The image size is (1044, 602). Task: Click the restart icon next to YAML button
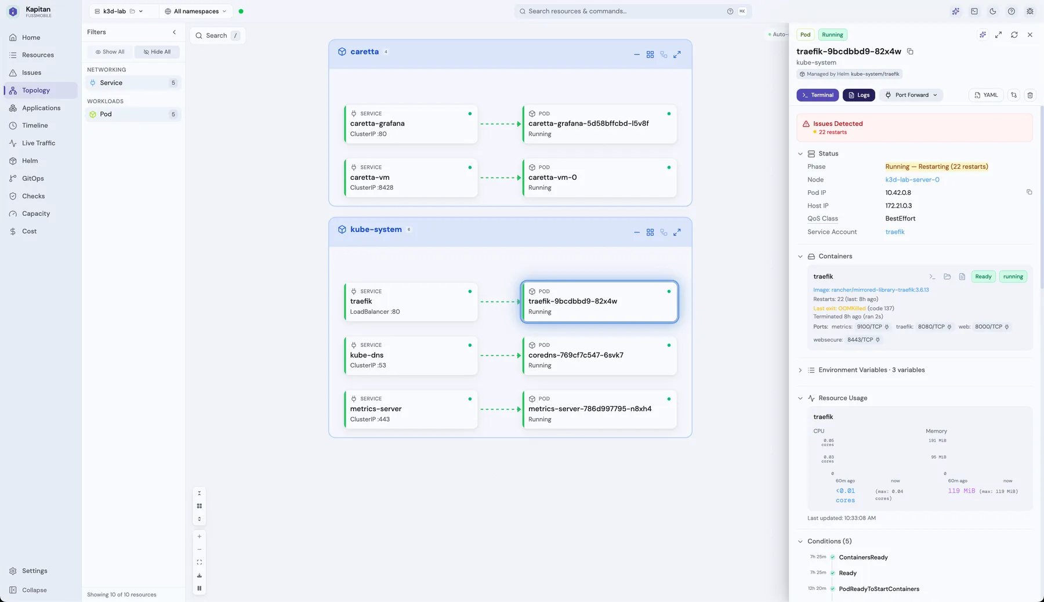pyautogui.click(x=1014, y=95)
